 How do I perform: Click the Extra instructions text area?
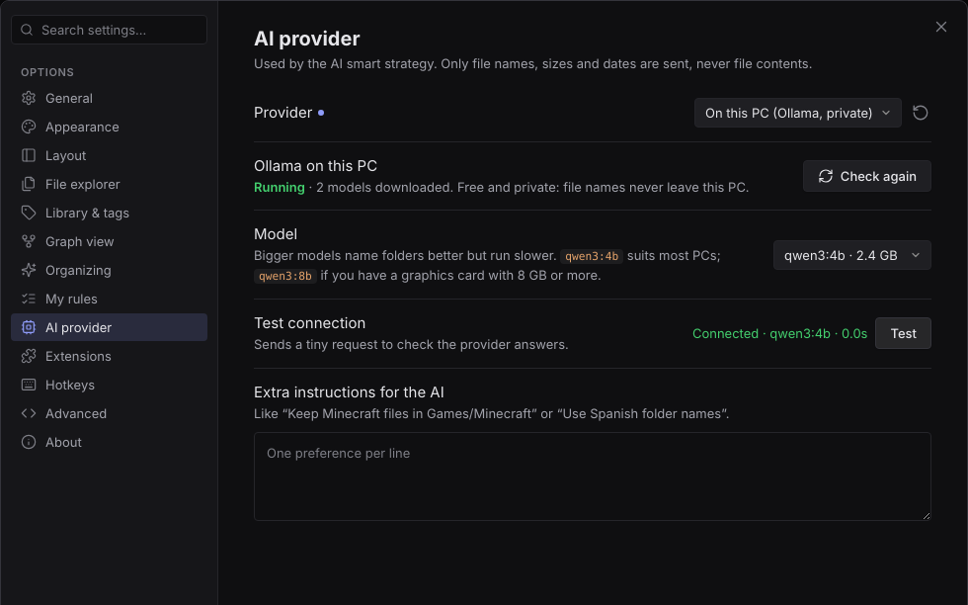coord(592,476)
